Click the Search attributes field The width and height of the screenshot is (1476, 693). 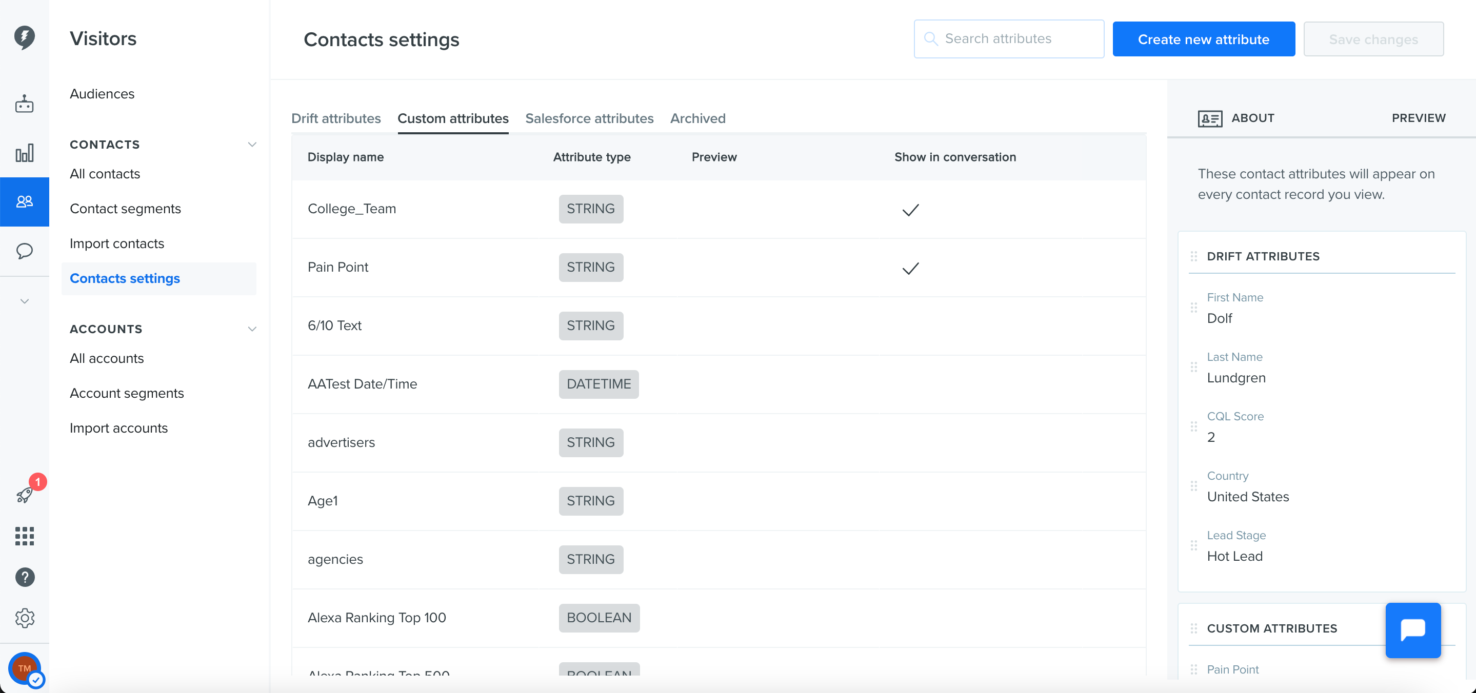coord(1008,39)
